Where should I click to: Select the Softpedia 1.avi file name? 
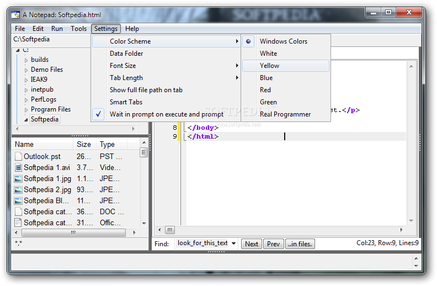coord(47,168)
